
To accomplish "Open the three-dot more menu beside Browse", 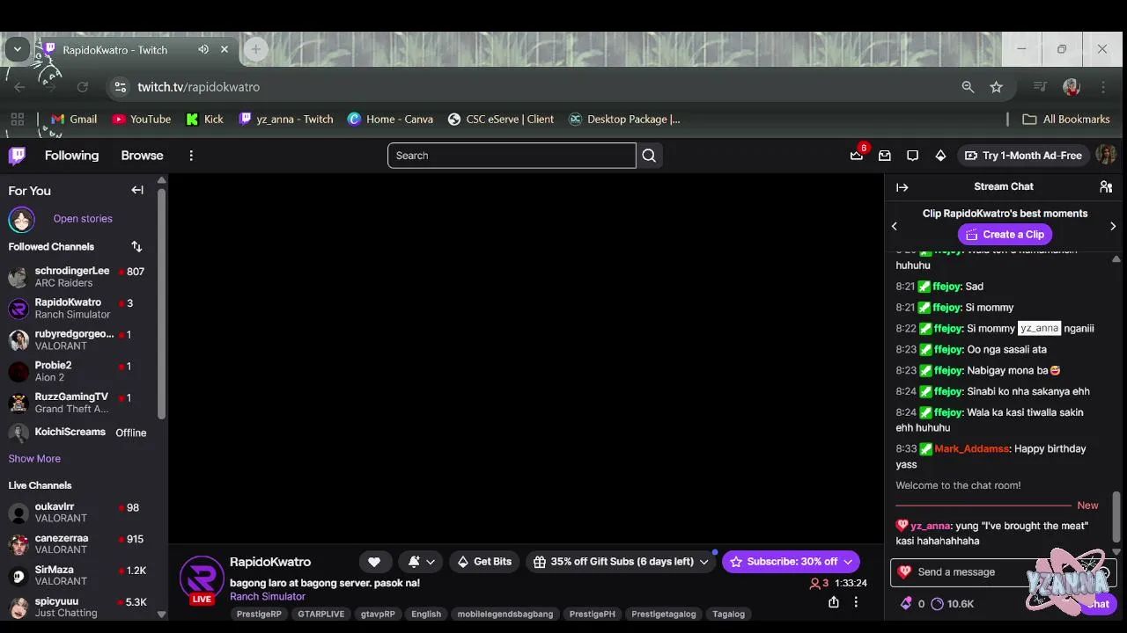I will click(x=191, y=156).
